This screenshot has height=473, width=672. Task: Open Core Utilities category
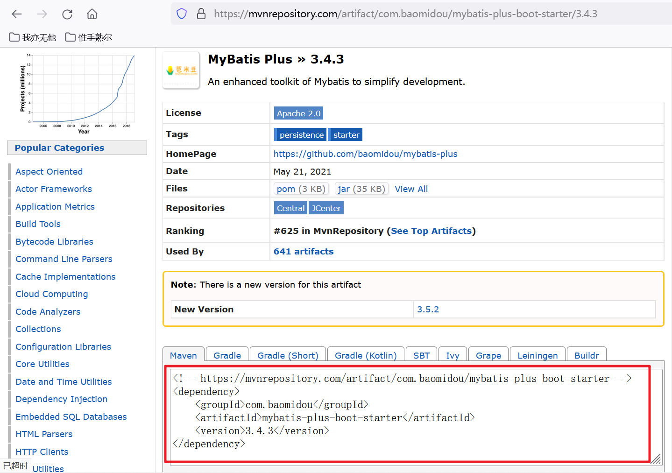pyautogui.click(x=42, y=364)
